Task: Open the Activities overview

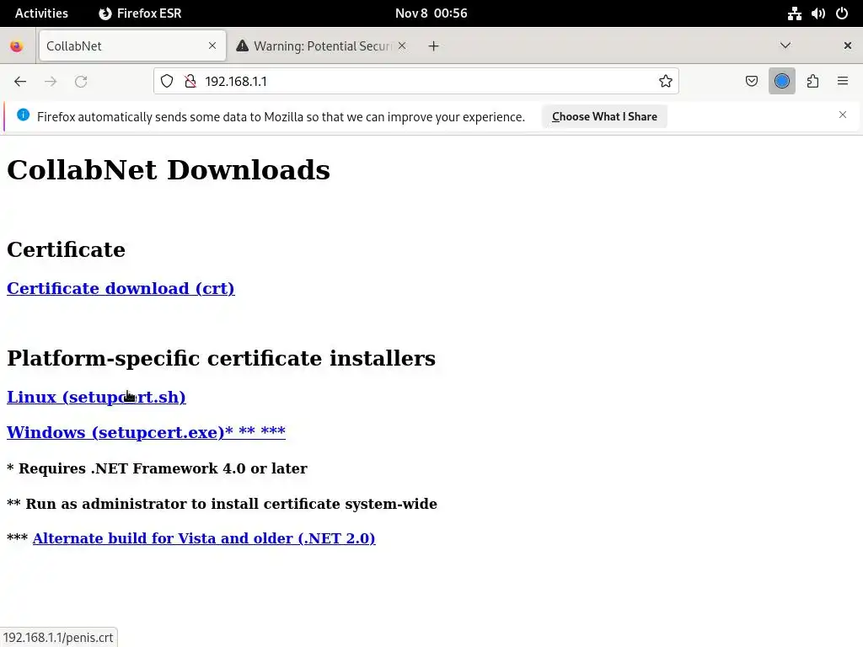Action: click(41, 13)
